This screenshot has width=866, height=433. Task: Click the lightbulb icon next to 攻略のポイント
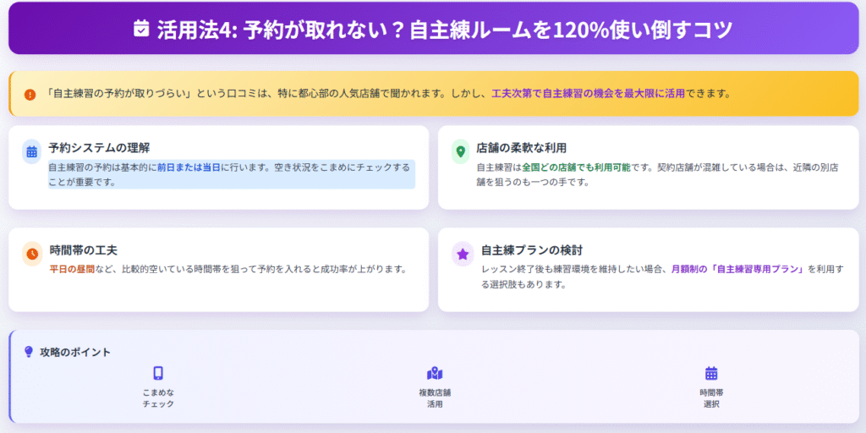tap(29, 351)
